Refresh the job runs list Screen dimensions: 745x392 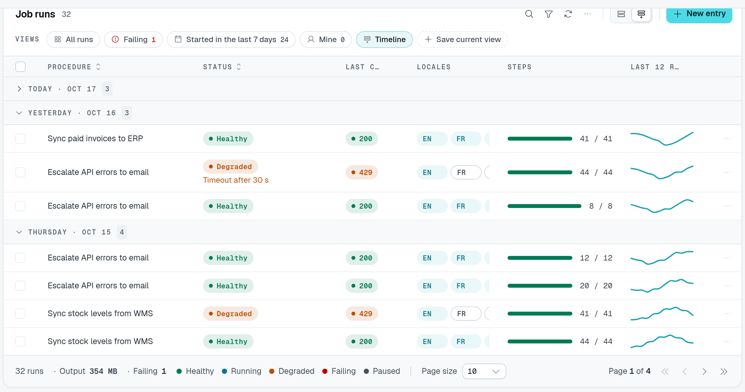pos(568,14)
